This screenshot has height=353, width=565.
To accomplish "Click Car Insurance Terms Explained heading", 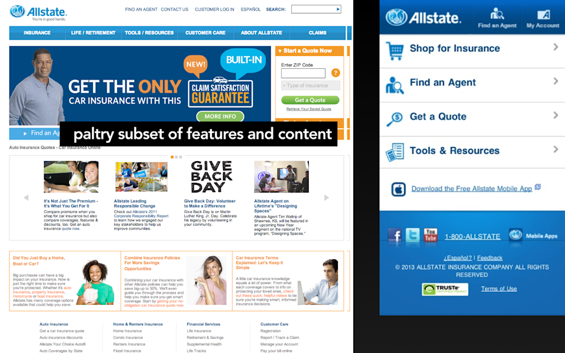I will (x=260, y=262).
